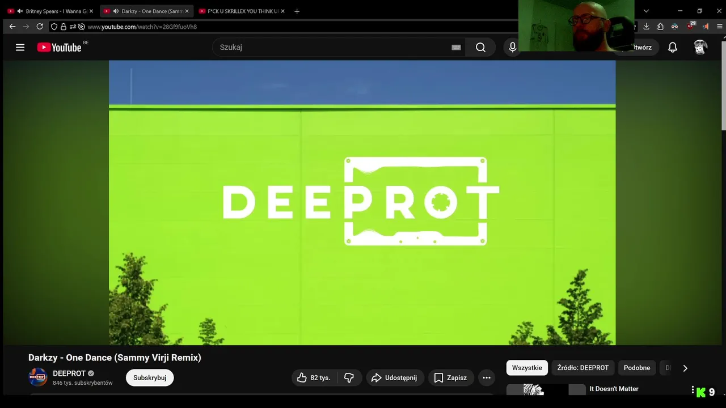The height and width of the screenshot is (408, 726).
Task: Unmute the Britney Spears tab speaker icon
Action: 20,11
